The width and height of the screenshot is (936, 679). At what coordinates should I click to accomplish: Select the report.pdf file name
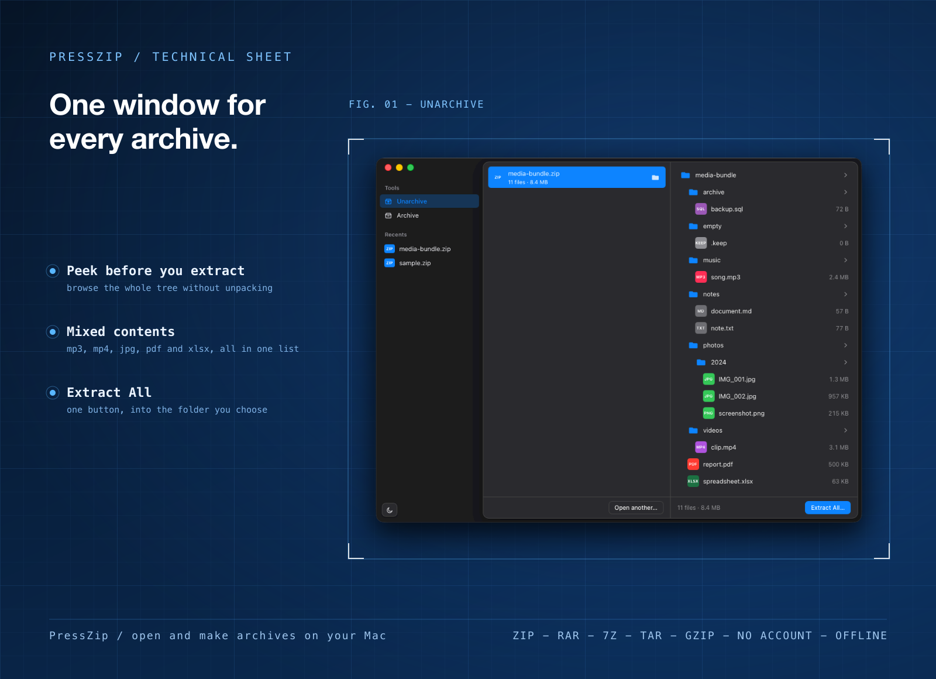[x=718, y=464]
